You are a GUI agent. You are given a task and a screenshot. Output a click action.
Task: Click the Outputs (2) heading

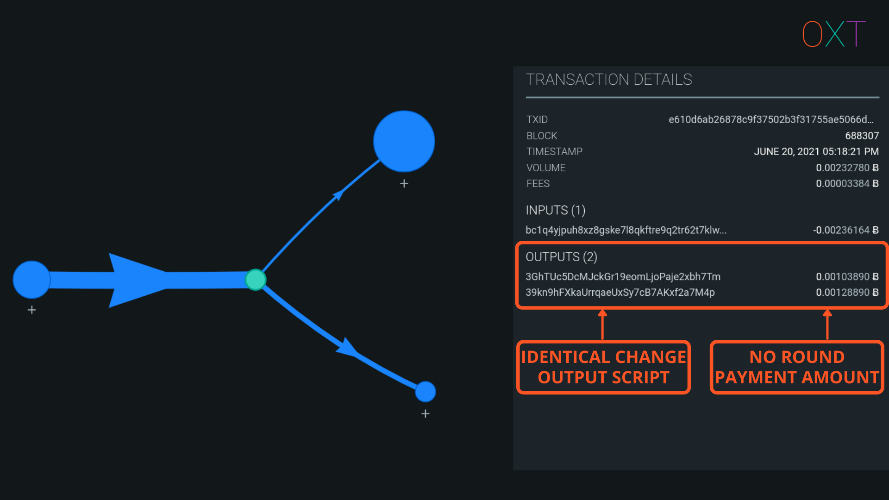[x=561, y=257]
